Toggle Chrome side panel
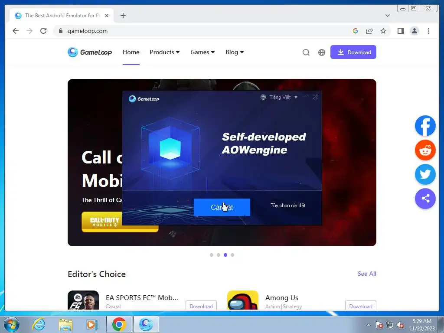The width and height of the screenshot is (444, 333). (x=400, y=31)
